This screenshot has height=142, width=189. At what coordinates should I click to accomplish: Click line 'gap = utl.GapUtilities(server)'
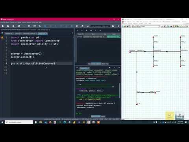33,64
